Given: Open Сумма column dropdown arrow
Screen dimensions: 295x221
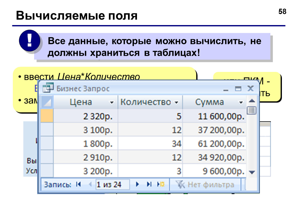Looking at the screenshot, I should [241, 102].
